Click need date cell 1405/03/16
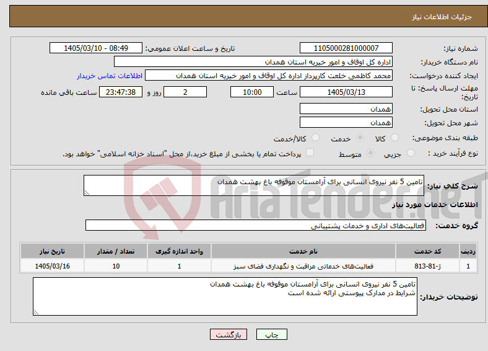Image resolution: width=488 pixels, height=351 pixels. click(52, 266)
